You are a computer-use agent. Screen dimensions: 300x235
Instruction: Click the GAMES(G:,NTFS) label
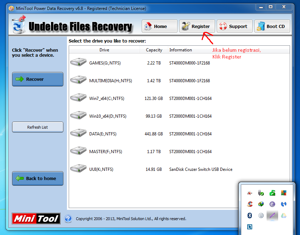point(105,63)
